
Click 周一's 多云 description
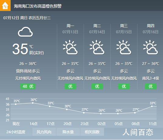[x=71, y=71]
